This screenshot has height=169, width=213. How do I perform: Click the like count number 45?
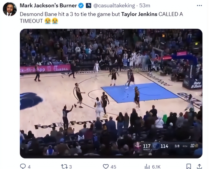[113, 167]
